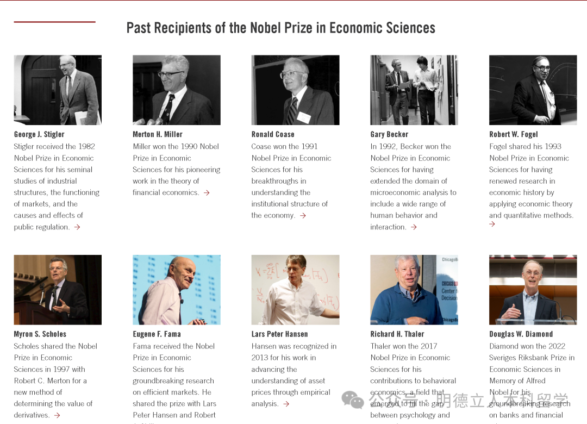Open the Douglas W. Diamond name link
Viewport: 587px width, 424px height.
[x=521, y=334]
